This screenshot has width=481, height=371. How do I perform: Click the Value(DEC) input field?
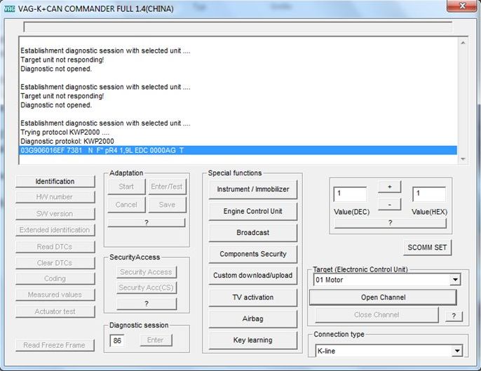pos(350,194)
